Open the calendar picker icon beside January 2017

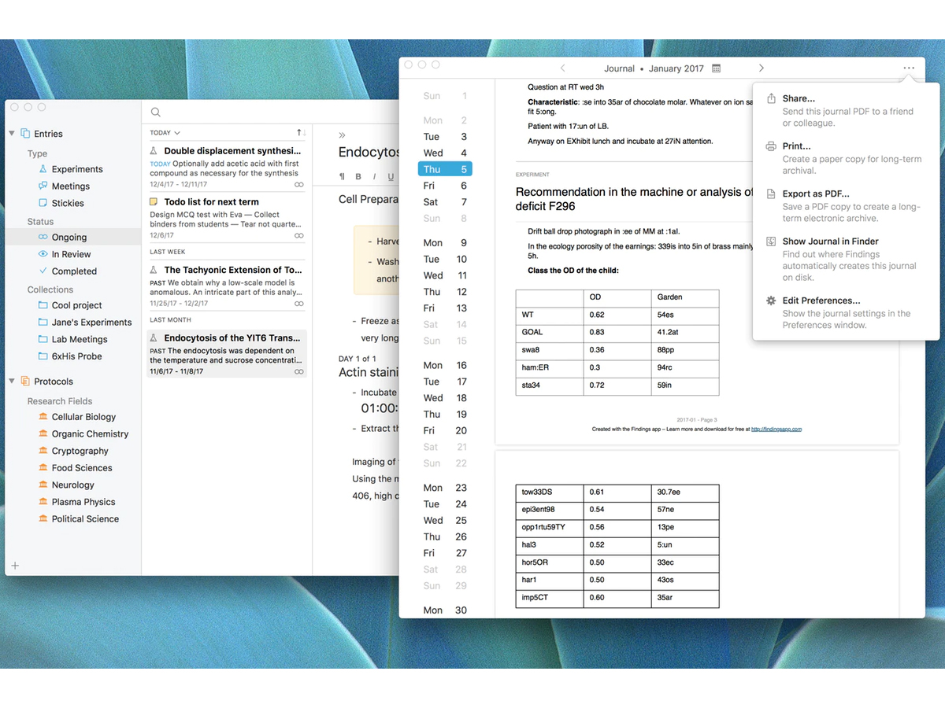[x=716, y=68]
